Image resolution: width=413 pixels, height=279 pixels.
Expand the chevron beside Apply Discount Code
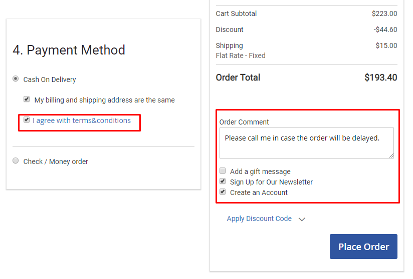pyautogui.click(x=302, y=219)
